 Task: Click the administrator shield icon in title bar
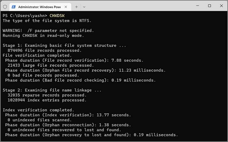tap(4, 6)
